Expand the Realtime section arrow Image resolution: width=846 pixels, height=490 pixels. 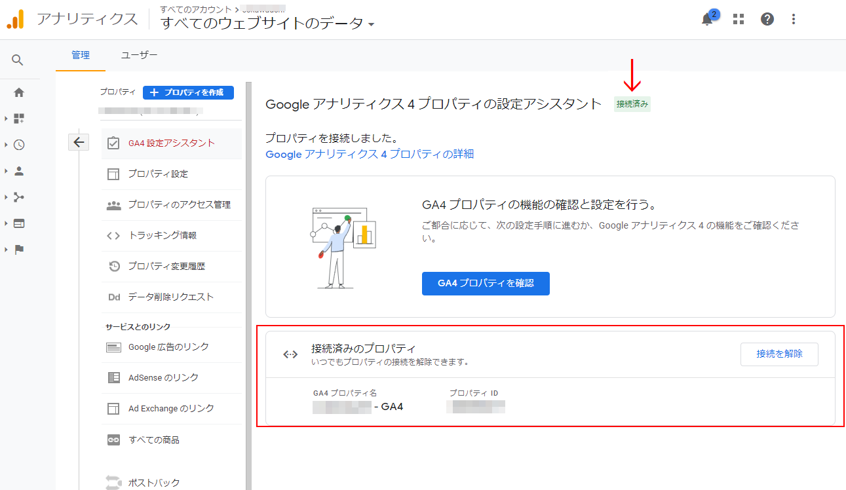tap(6, 145)
